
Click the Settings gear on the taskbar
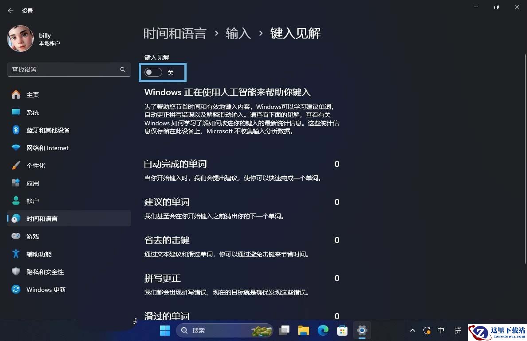tap(362, 330)
